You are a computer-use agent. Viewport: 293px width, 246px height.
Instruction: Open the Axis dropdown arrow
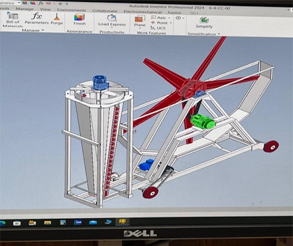coord(169,18)
